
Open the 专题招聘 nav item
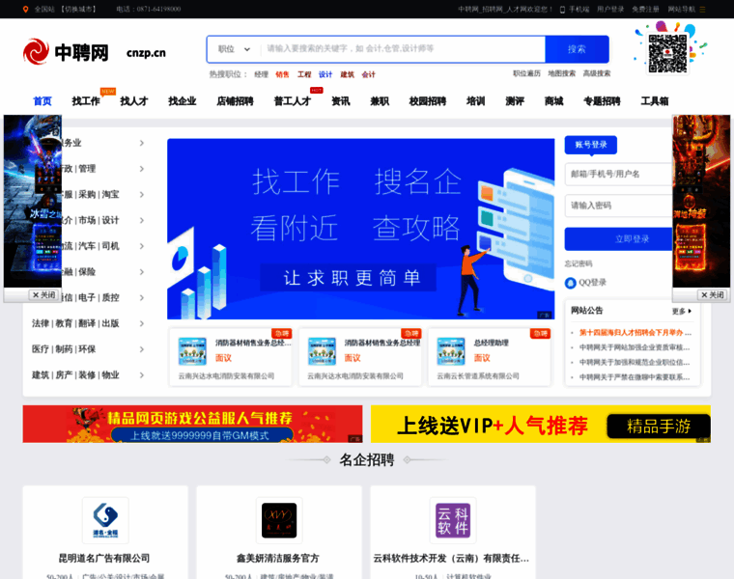602,101
